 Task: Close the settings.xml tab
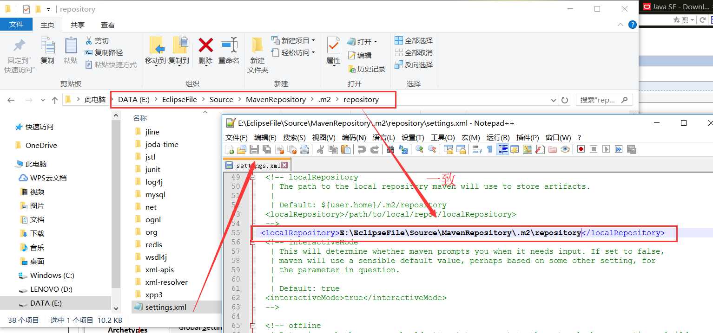[x=284, y=165]
